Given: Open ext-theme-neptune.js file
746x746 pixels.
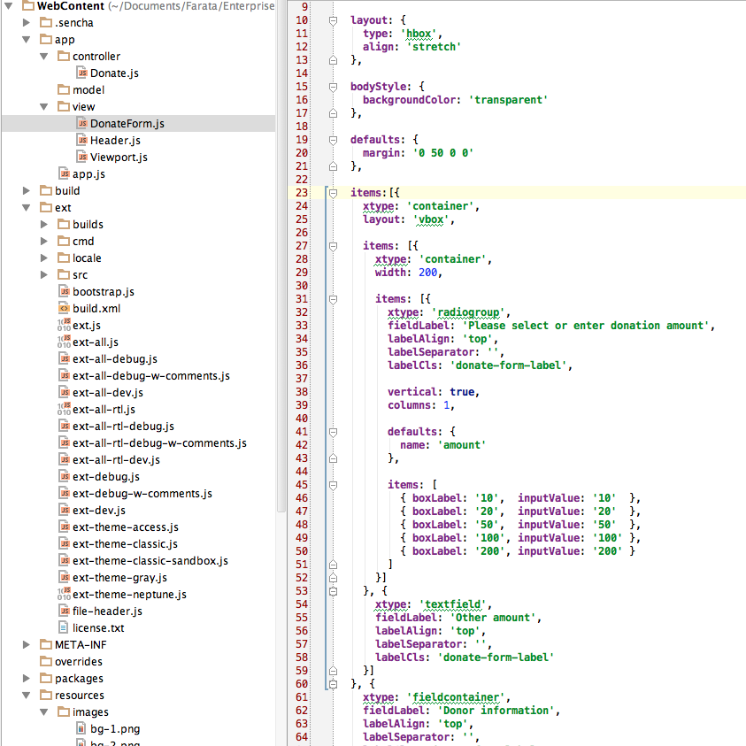Looking at the screenshot, I should pos(129,595).
